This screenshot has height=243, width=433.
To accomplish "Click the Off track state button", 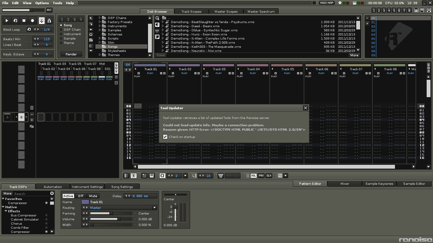I will 81,196.
